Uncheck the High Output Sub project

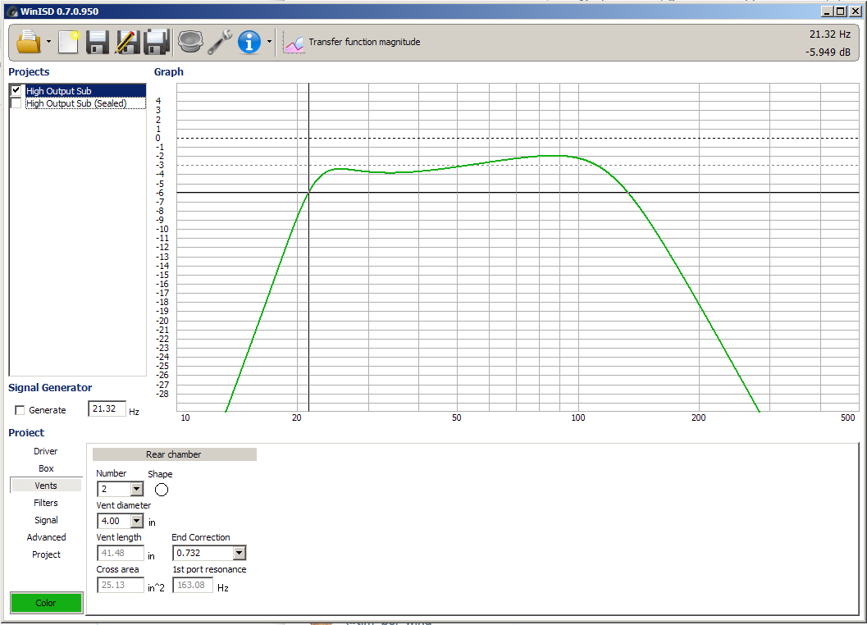point(16,91)
